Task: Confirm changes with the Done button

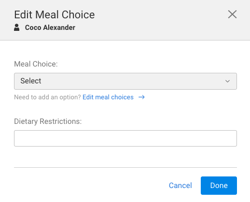Action: point(219,186)
